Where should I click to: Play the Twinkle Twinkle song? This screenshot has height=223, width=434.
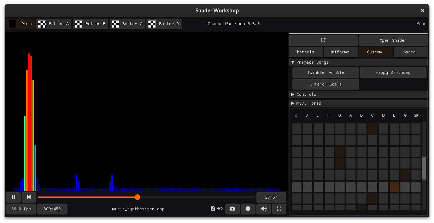coord(325,72)
